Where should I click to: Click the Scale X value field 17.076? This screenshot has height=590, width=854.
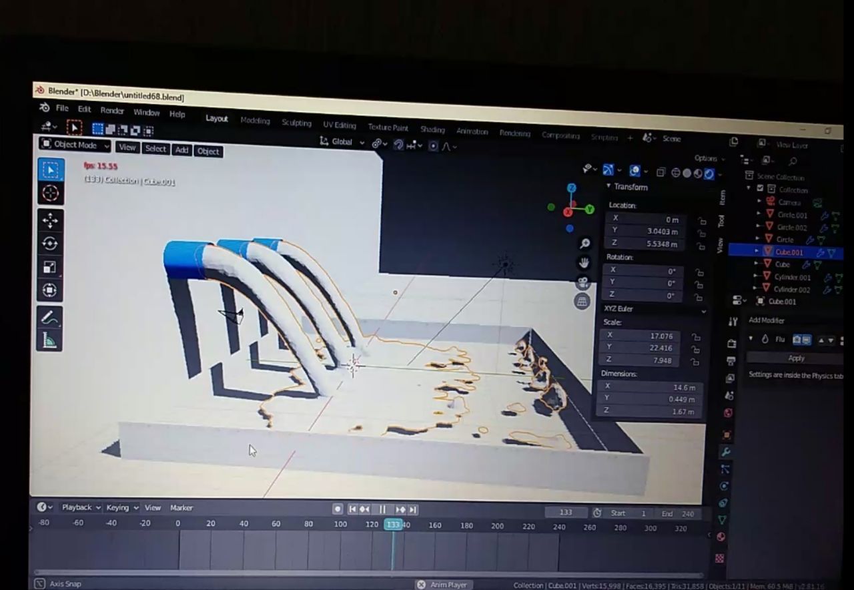point(641,336)
